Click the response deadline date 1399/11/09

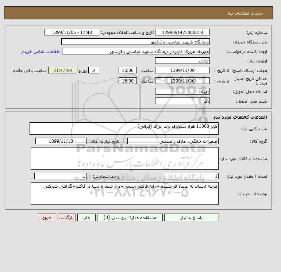pyautogui.click(x=182, y=70)
